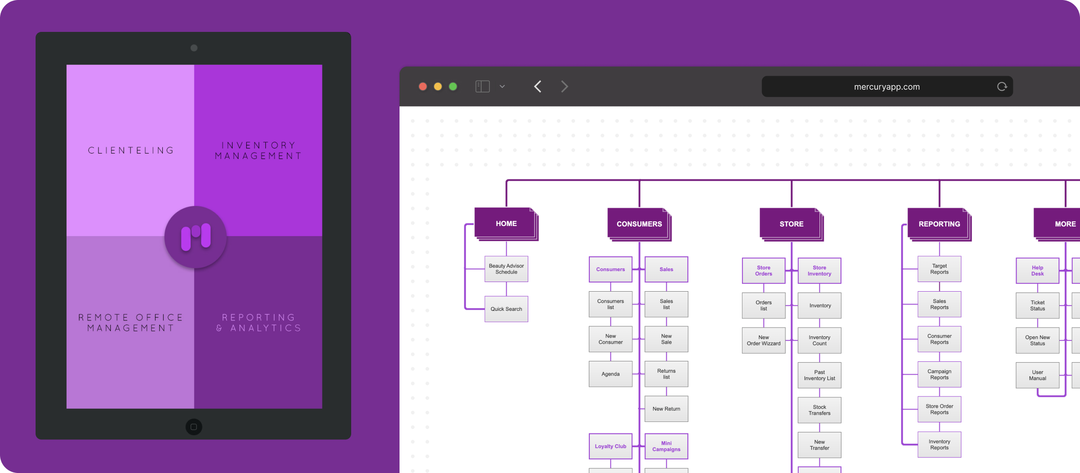
Task: Select the CONSUMERS section node
Action: coord(639,224)
